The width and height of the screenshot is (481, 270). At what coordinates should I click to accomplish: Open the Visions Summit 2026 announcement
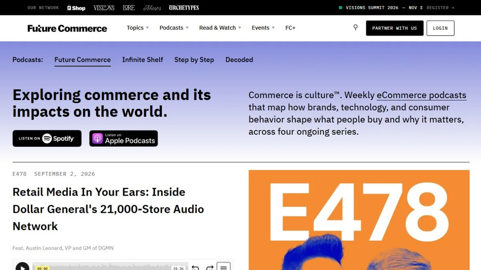coord(381,8)
